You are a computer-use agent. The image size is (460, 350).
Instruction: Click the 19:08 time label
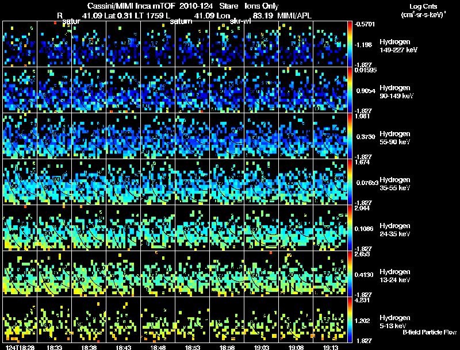click(296, 347)
